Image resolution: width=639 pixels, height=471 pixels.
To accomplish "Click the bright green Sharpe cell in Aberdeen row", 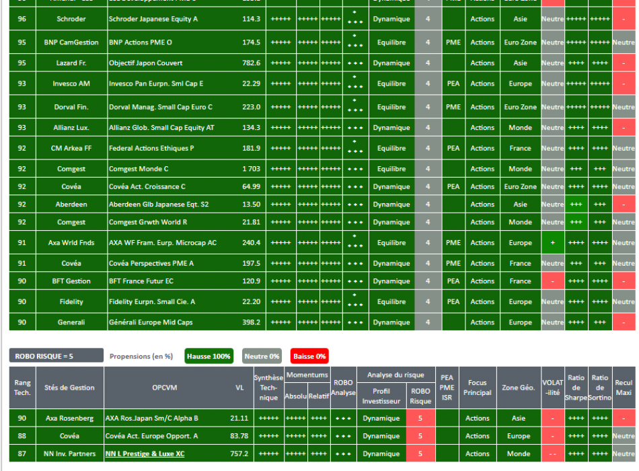I will pyautogui.click(x=576, y=205).
